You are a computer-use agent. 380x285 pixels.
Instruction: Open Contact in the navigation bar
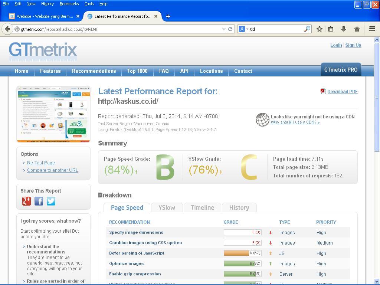tap(243, 71)
